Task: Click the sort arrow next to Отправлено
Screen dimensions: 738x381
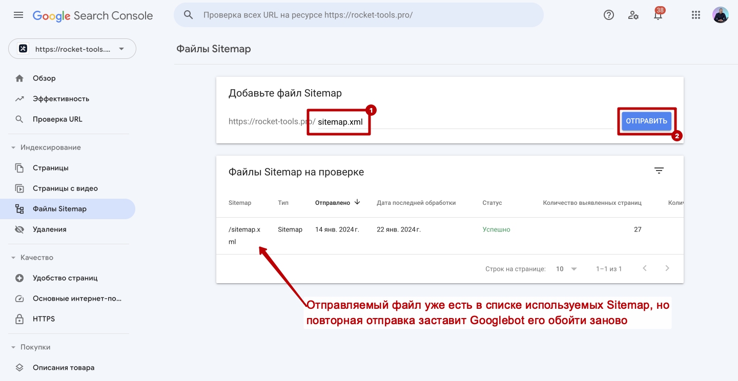Action: pos(357,202)
